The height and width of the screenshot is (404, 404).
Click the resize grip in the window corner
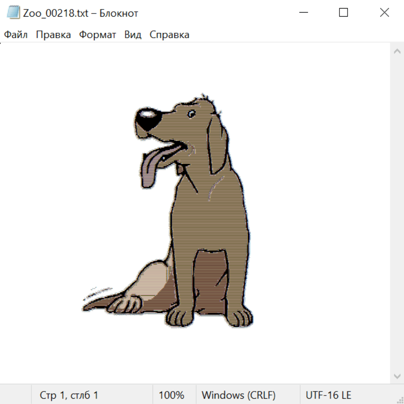click(400, 400)
